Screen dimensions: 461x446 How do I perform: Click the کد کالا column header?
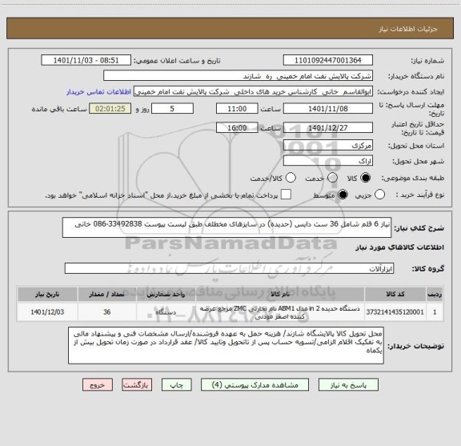click(395, 294)
